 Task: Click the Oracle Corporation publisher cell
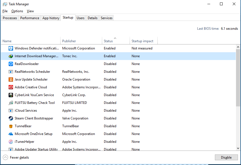tap(76, 79)
